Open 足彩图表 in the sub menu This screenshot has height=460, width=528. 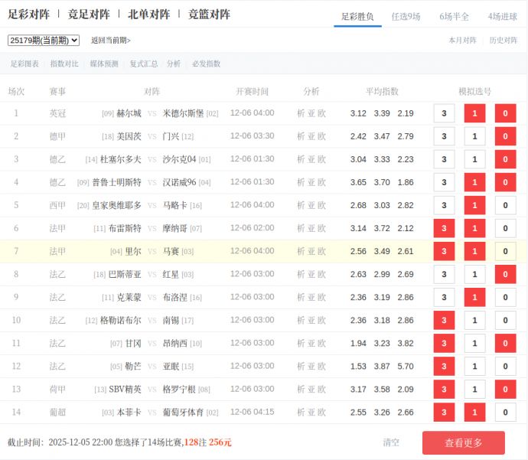pos(24,64)
